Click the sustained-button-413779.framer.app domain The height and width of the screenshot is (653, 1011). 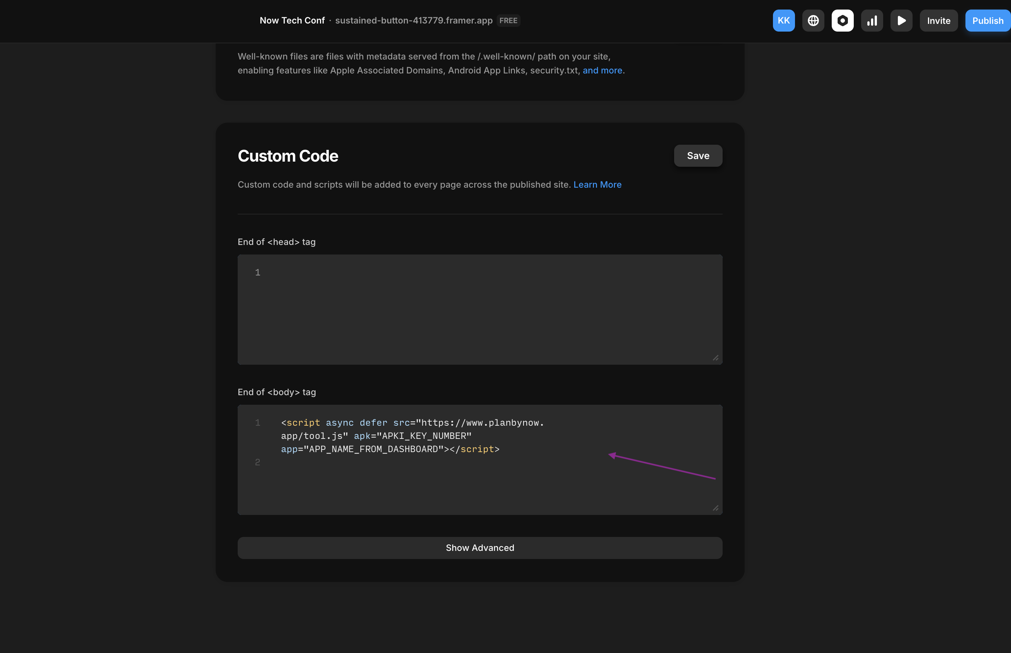point(414,20)
